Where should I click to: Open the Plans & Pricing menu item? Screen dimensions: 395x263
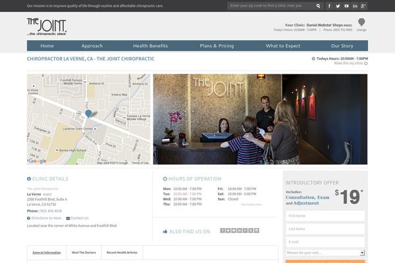(x=217, y=46)
